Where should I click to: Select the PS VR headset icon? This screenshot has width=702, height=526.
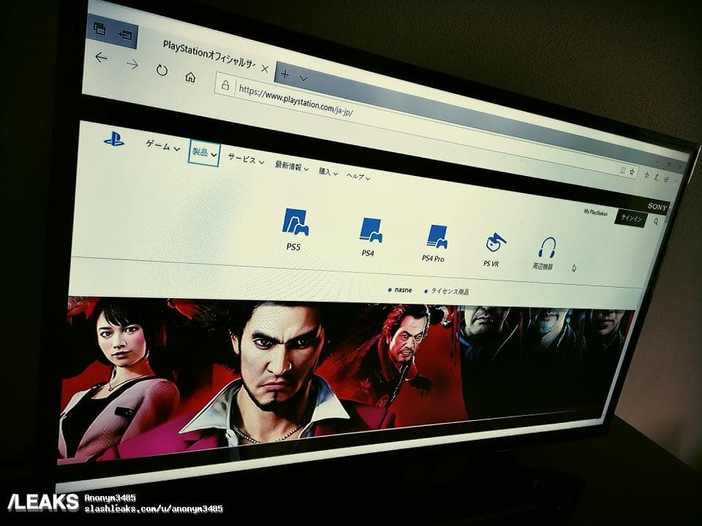coord(495,243)
